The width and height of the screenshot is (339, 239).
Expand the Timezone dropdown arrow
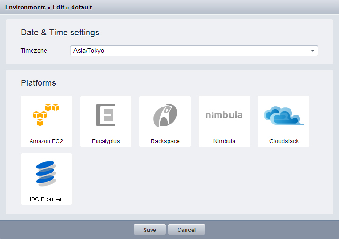pyautogui.click(x=313, y=50)
